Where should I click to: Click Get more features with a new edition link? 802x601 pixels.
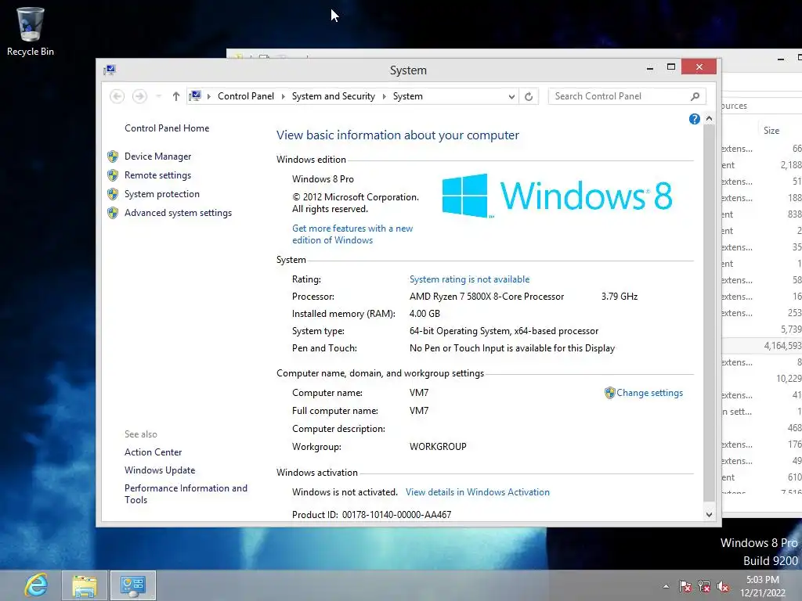point(352,234)
